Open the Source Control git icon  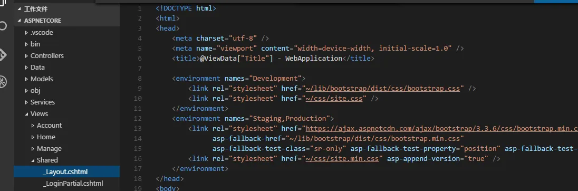pyautogui.click(x=3, y=55)
